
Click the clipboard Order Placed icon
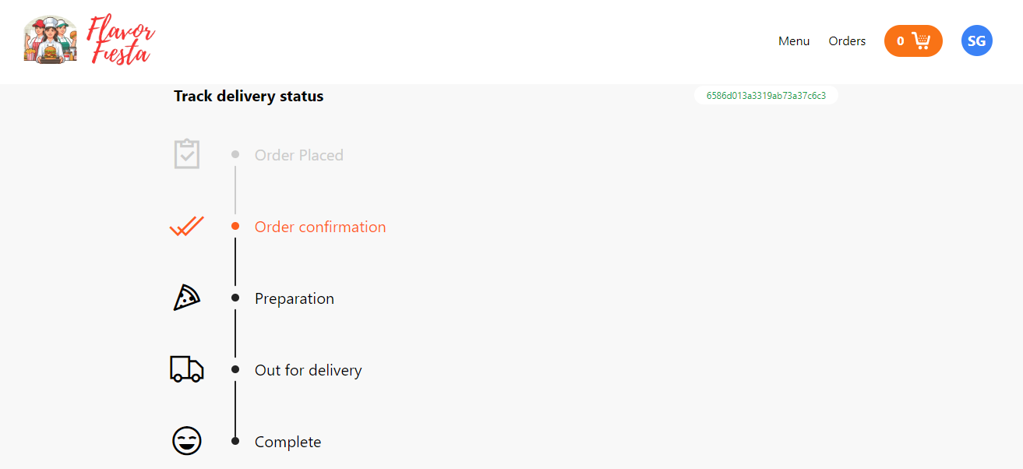click(186, 153)
